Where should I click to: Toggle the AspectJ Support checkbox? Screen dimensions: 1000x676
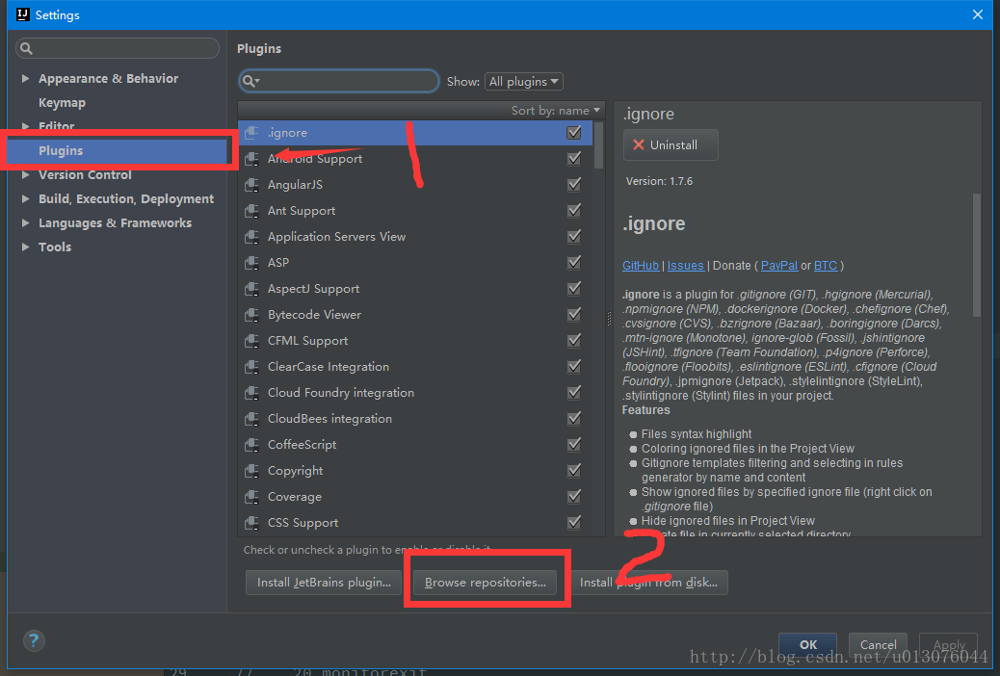[574, 288]
